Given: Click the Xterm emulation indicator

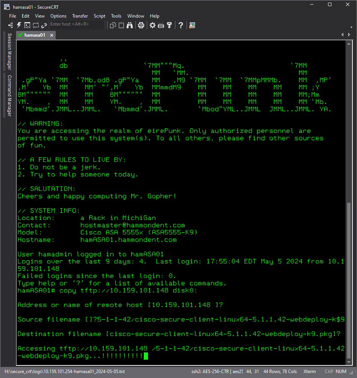Looking at the screenshot, I should (x=310, y=371).
